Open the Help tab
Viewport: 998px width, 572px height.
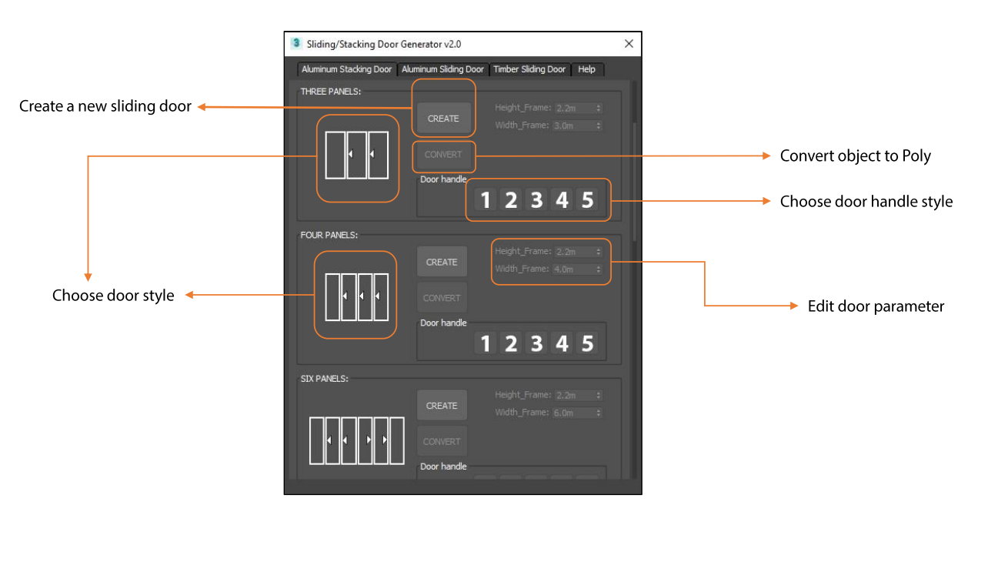[x=586, y=69]
